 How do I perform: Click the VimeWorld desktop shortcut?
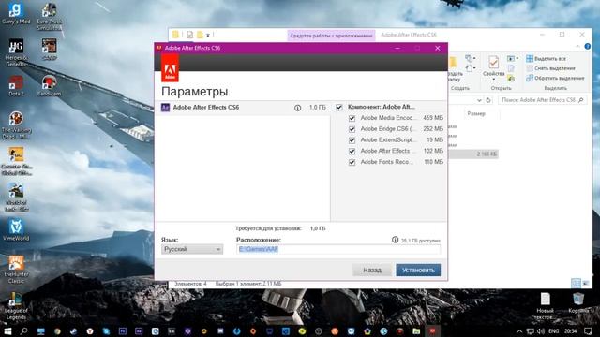[16, 230]
